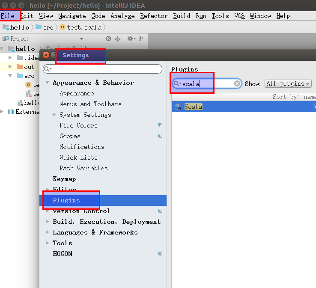Viewport: 316px width, 288px height.
Task: Click hello in the breadcrumb bar
Action: [20, 27]
